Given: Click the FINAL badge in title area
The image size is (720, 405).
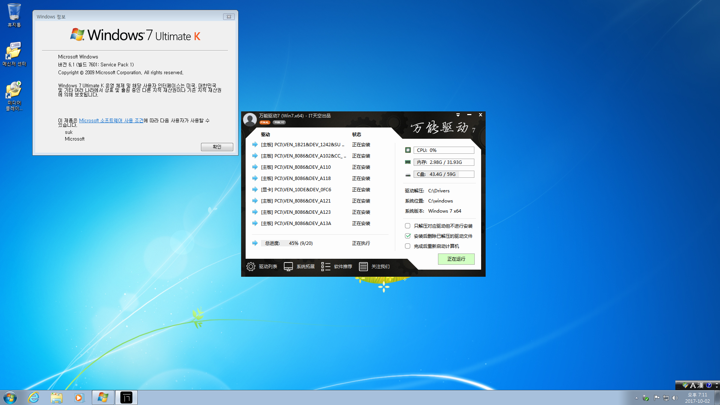Looking at the screenshot, I should (265, 123).
